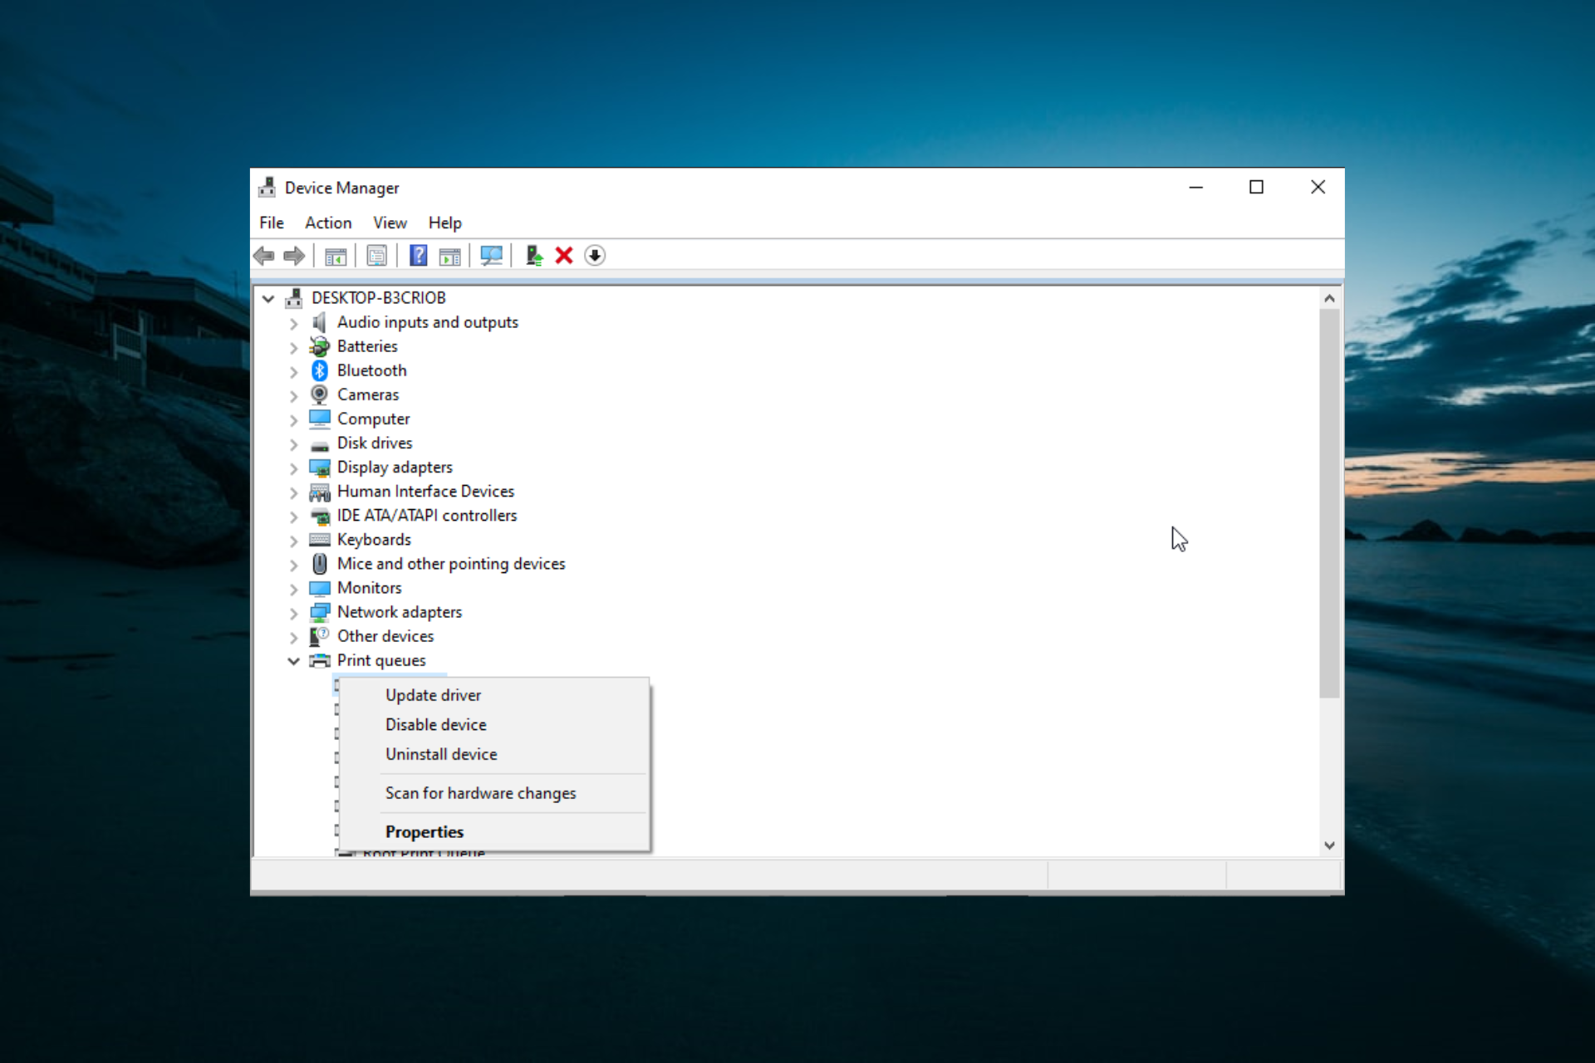Expand the Computer category
The height and width of the screenshot is (1063, 1595).
coord(293,419)
